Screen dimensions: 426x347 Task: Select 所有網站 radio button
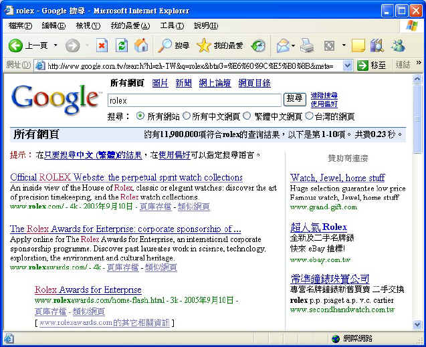click(140, 116)
